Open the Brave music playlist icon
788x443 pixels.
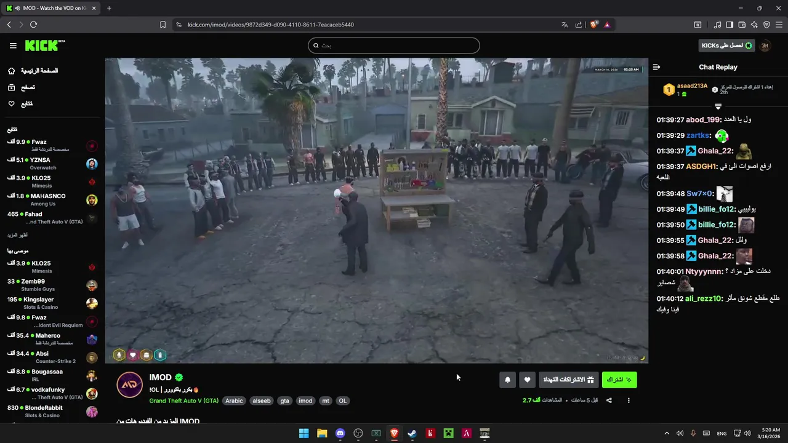point(717,25)
